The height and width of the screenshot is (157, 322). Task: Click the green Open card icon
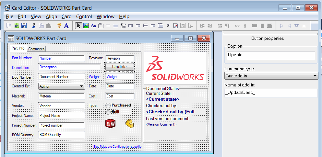17,26
